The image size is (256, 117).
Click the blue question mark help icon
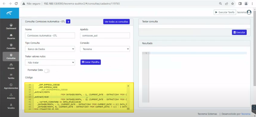pos(68,22)
